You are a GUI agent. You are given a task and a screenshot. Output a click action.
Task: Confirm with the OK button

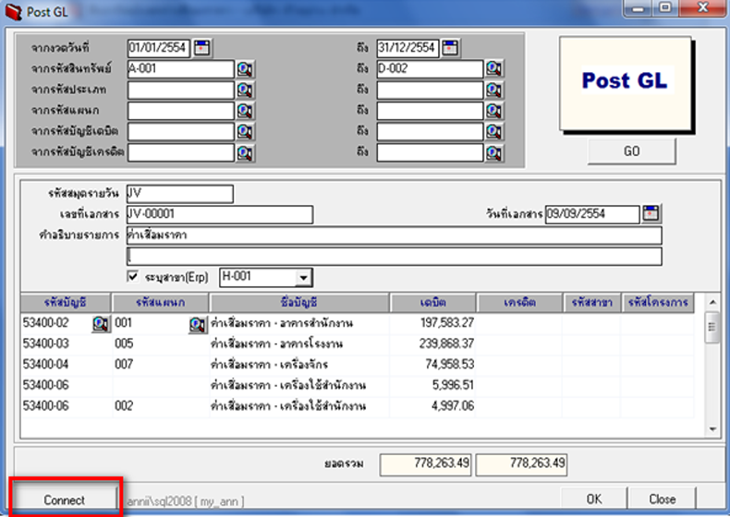(x=594, y=499)
